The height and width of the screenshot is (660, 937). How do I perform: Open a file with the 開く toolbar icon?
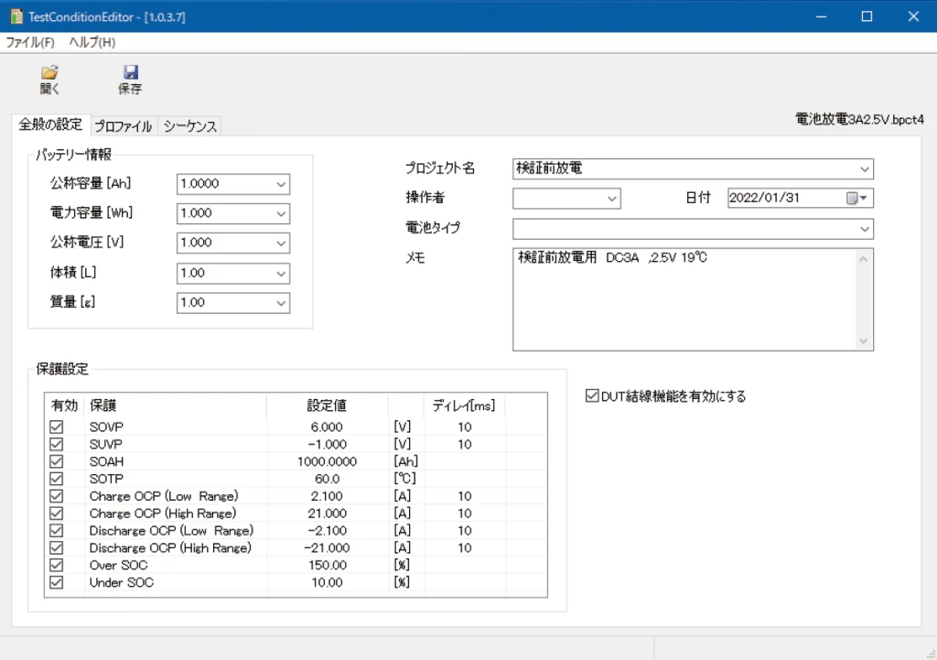click(49, 77)
